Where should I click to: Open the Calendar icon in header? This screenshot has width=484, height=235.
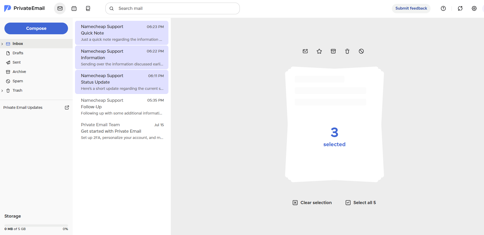coord(74,9)
